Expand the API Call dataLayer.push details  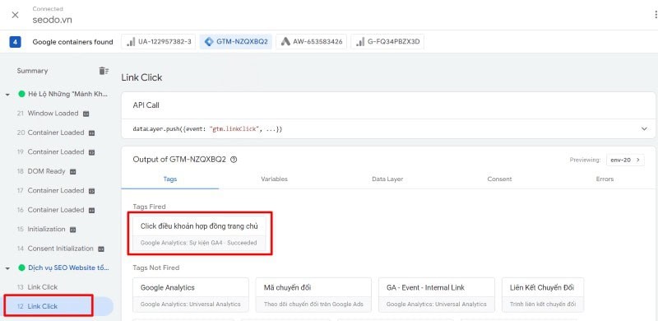[x=645, y=129]
